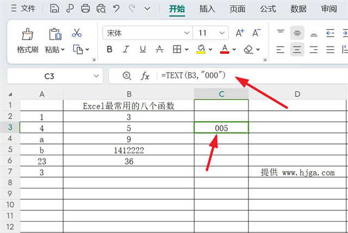This screenshot has height=233, width=348.
Task: Click the Clear eraser icon
Action: (x=248, y=49)
